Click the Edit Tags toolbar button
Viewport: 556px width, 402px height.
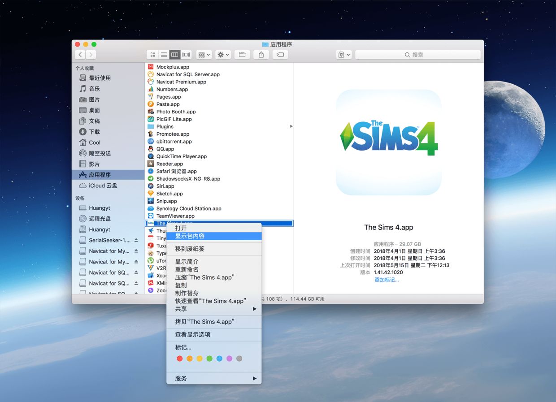tap(280, 55)
